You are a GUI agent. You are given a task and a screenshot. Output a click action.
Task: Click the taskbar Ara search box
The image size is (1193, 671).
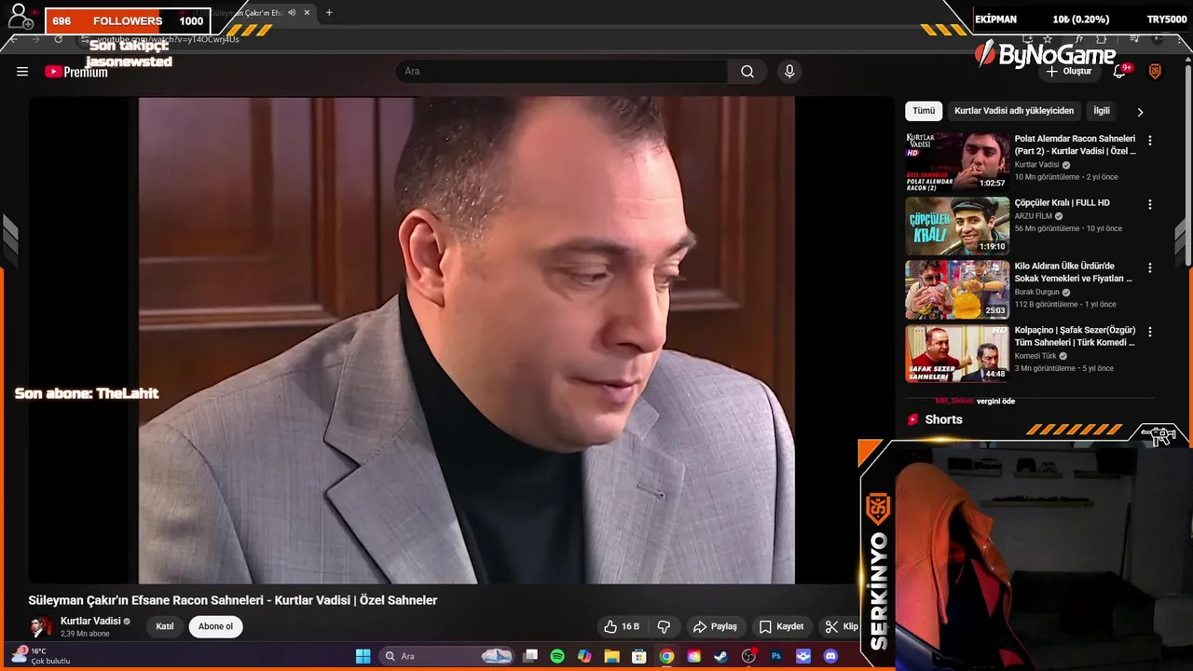click(x=447, y=656)
